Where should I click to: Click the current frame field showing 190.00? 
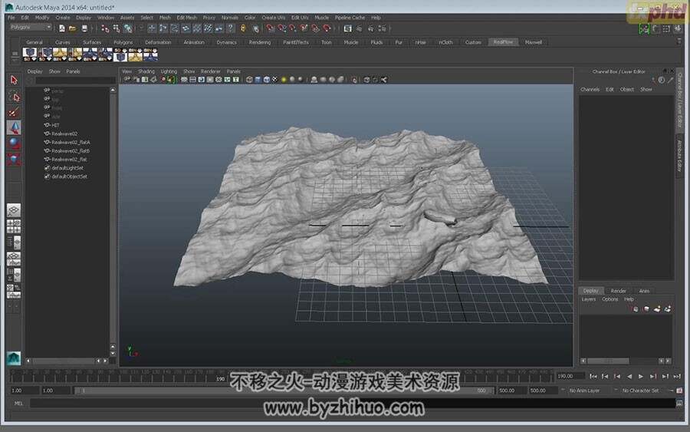pyautogui.click(x=570, y=376)
